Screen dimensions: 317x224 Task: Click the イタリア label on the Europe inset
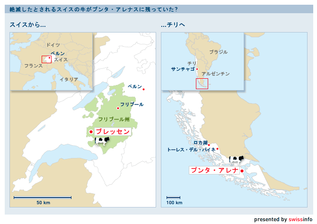click(69, 79)
